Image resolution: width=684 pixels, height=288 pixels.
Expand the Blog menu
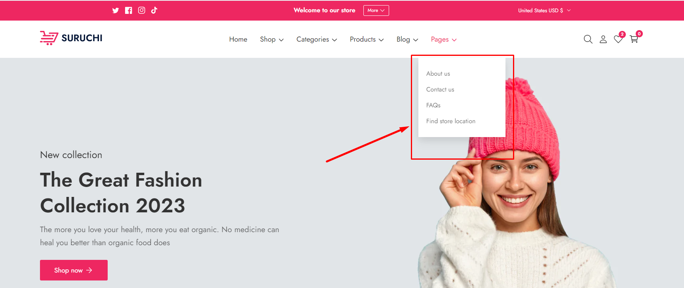tap(407, 39)
